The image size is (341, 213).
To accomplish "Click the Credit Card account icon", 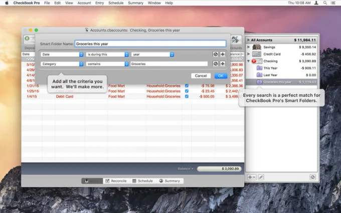I will click(257, 54).
